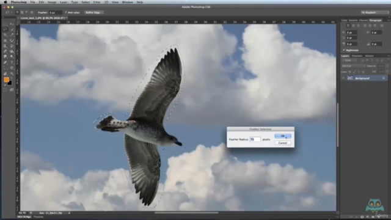Open the Image menu

tap(52, 2)
